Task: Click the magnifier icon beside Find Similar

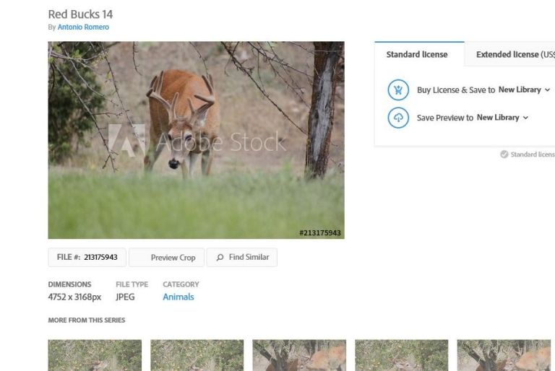Action: tap(220, 258)
